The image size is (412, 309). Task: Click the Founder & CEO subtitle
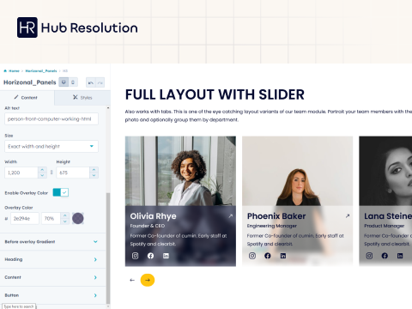pos(148,226)
